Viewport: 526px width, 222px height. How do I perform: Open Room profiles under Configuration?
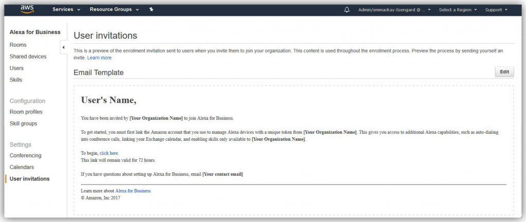(26, 112)
